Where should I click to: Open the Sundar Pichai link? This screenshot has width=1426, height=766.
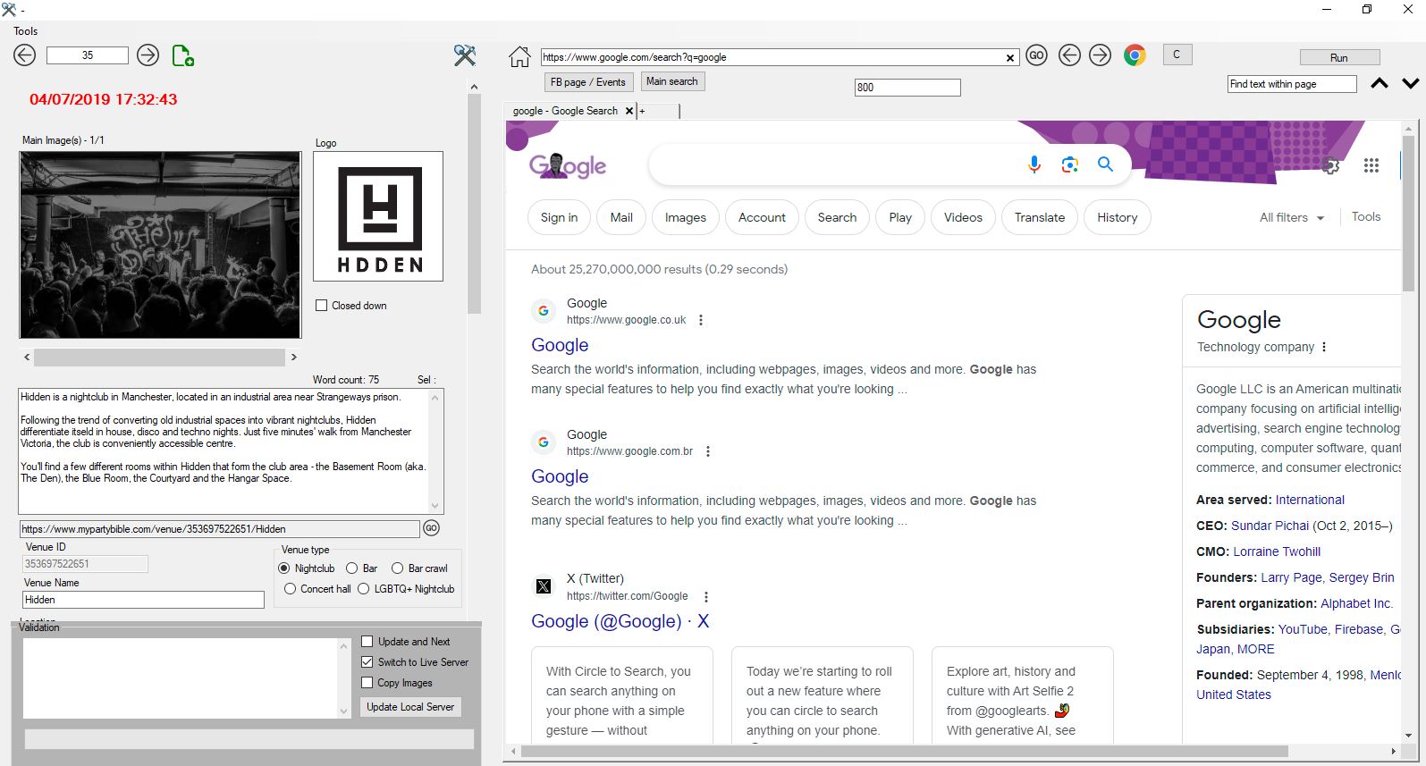click(1270, 526)
